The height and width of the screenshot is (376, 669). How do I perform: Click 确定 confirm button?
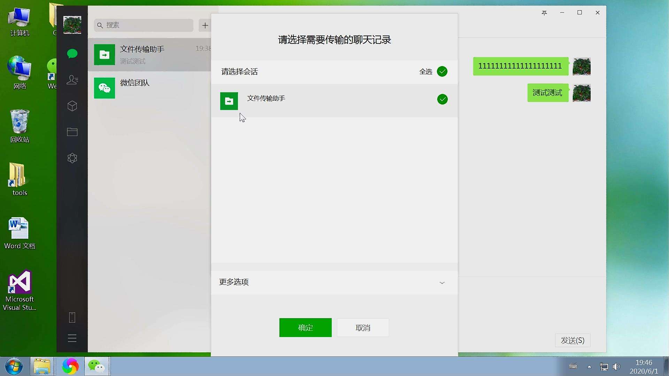(306, 327)
